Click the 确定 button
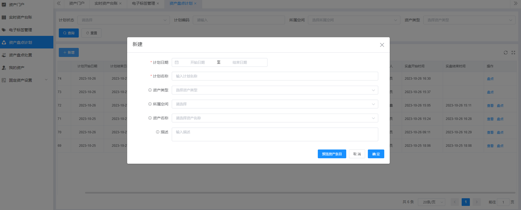Image resolution: width=521 pixels, height=210 pixels. [376, 154]
